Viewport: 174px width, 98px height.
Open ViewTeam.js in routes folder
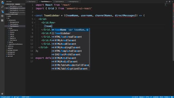coord(15,40)
